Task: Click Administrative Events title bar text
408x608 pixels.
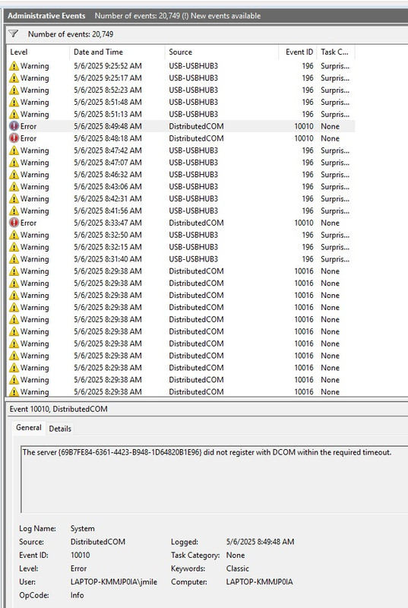Action: 46,16
